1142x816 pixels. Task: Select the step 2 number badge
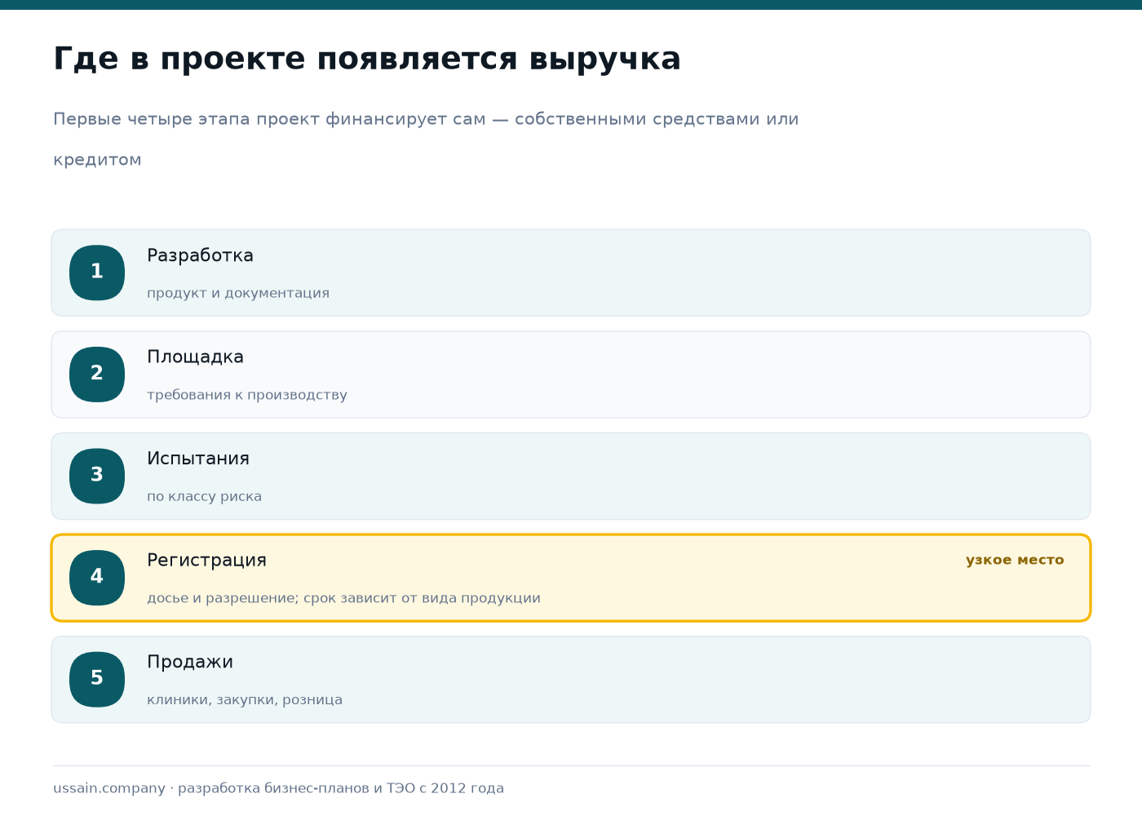[97, 375]
